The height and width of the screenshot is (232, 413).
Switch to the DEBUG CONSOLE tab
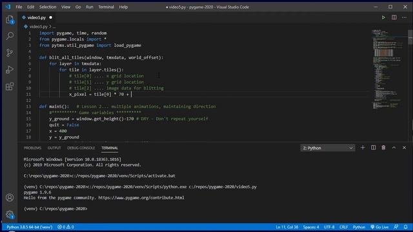[x=81, y=148]
